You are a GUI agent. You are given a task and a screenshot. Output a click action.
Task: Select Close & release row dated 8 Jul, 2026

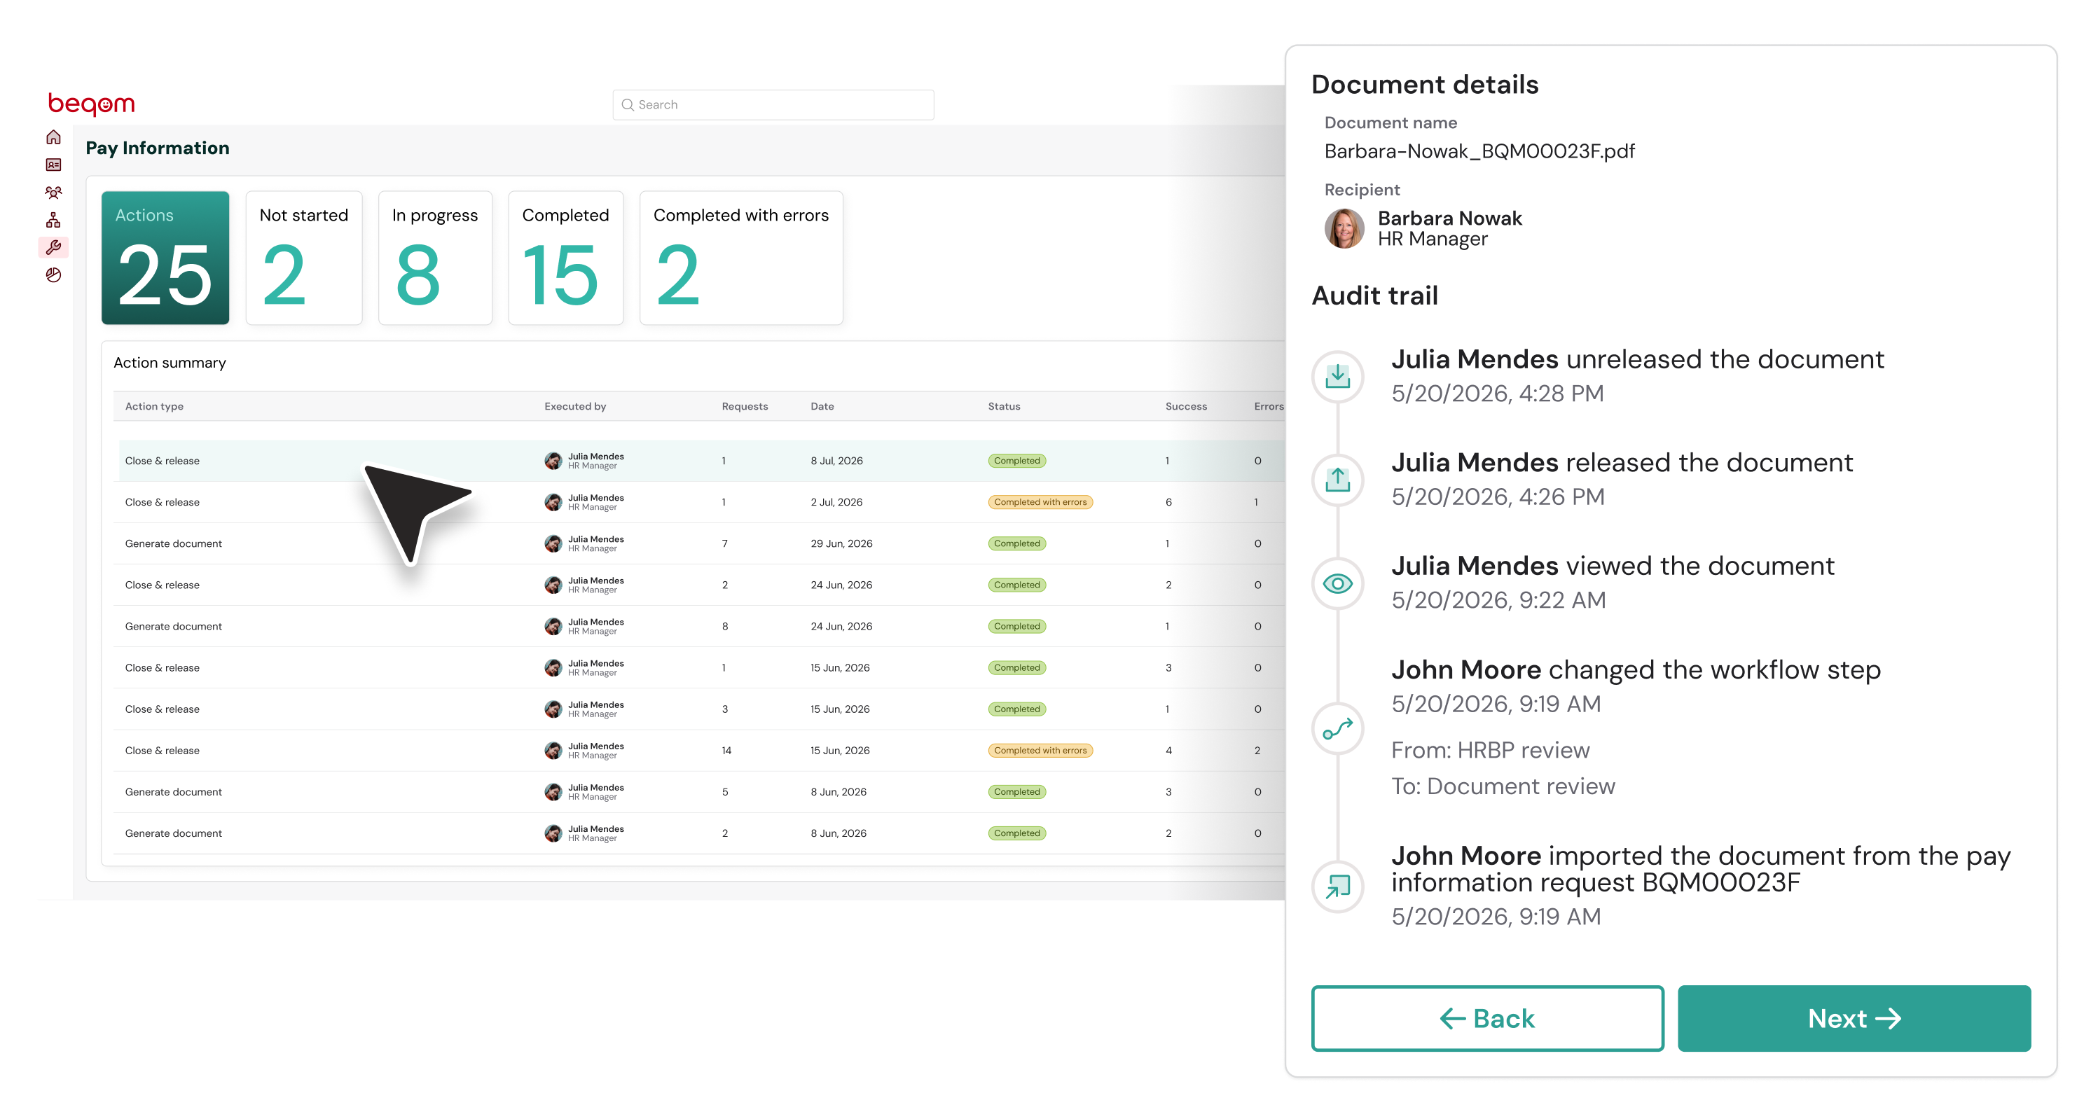(701, 461)
